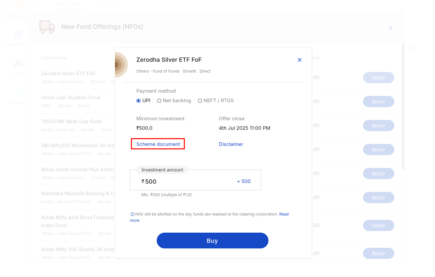The width and height of the screenshot is (435, 277).
Task: Open NPS in the sidebar
Action: pos(18,67)
